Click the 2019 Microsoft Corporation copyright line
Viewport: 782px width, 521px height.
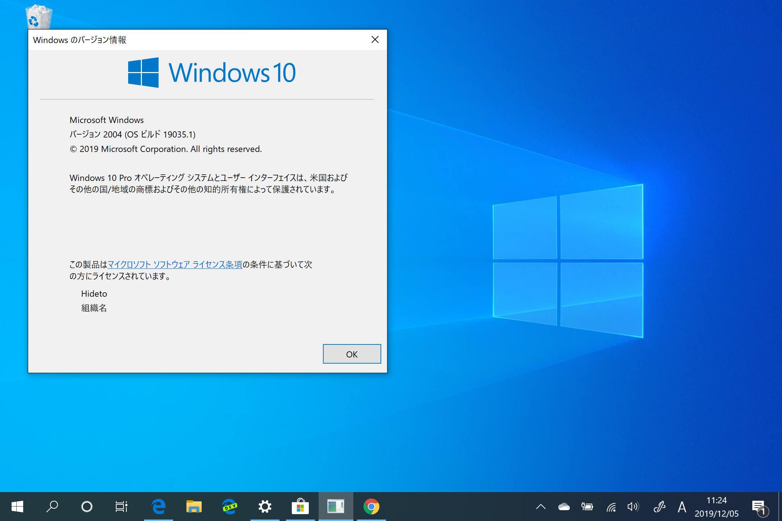coord(165,149)
